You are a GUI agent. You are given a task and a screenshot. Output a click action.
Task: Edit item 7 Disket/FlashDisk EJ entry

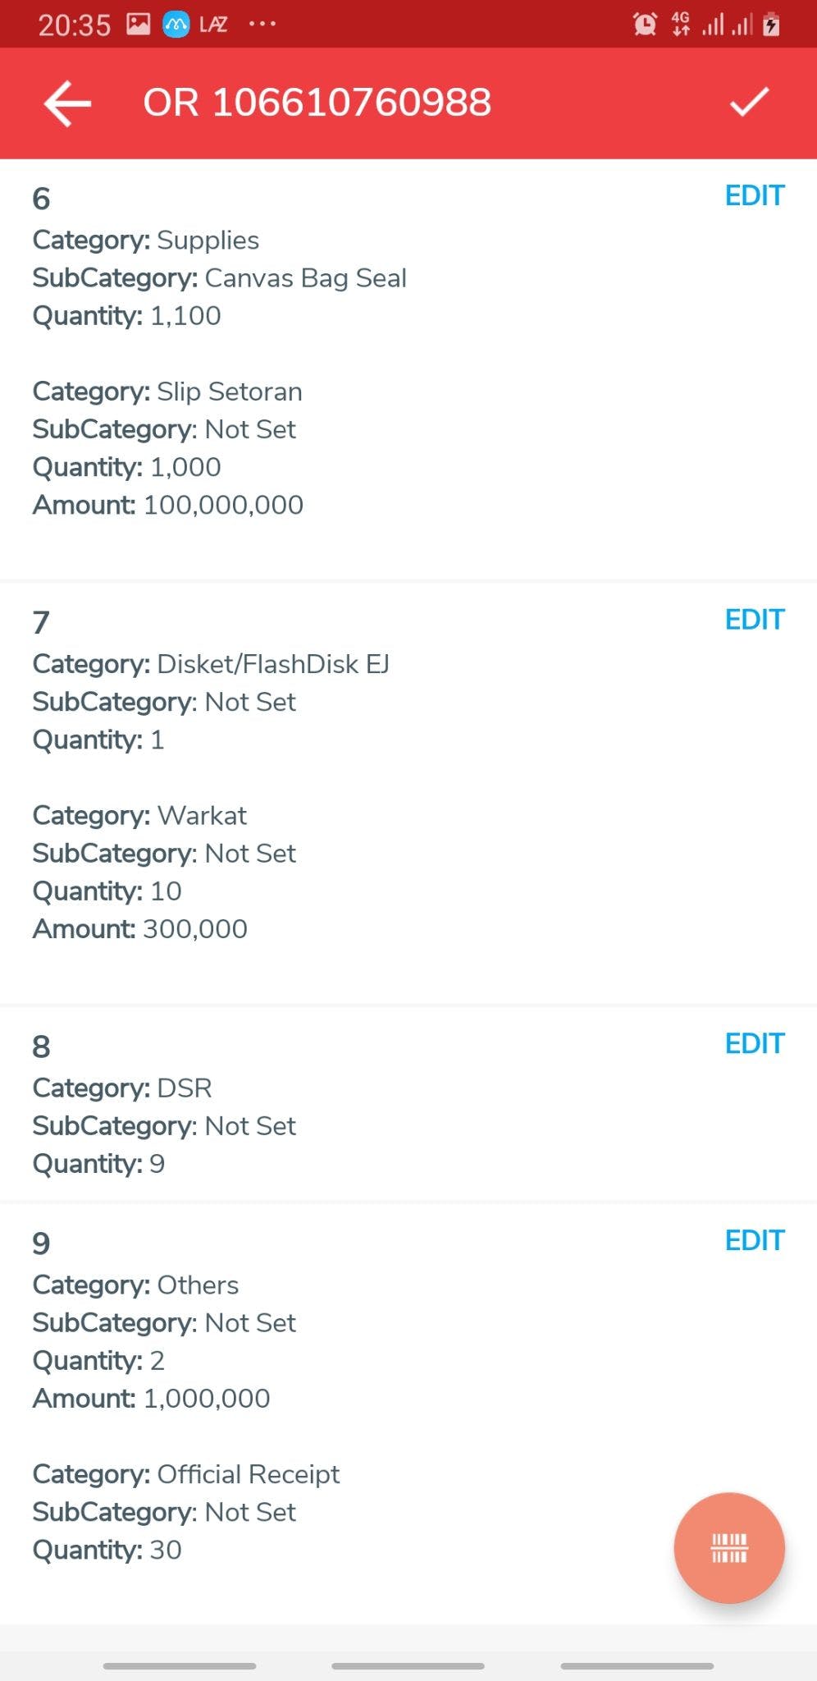pyautogui.click(x=755, y=620)
